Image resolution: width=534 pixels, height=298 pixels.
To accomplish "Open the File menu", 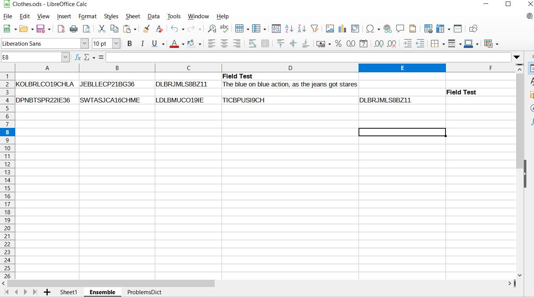I will pos(8,16).
